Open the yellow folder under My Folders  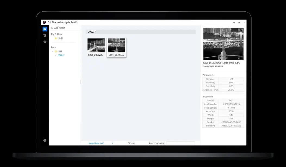[59, 39]
